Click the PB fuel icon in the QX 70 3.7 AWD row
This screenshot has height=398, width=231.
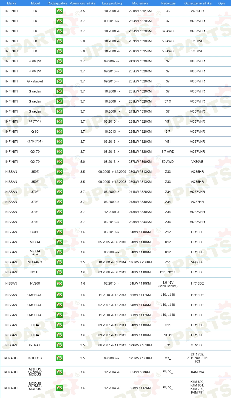[x=59, y=152]
